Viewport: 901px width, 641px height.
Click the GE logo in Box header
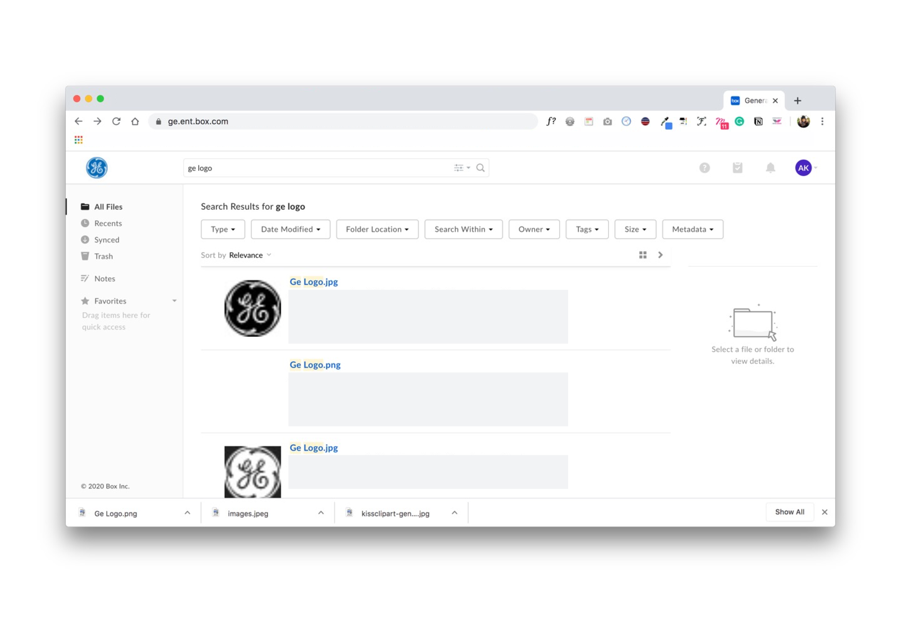point(97,168)
